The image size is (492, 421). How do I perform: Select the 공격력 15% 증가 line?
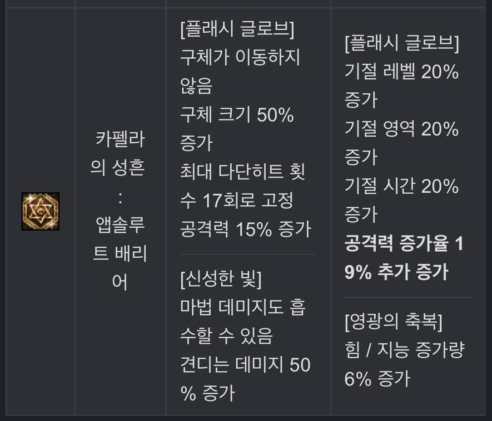246,229
